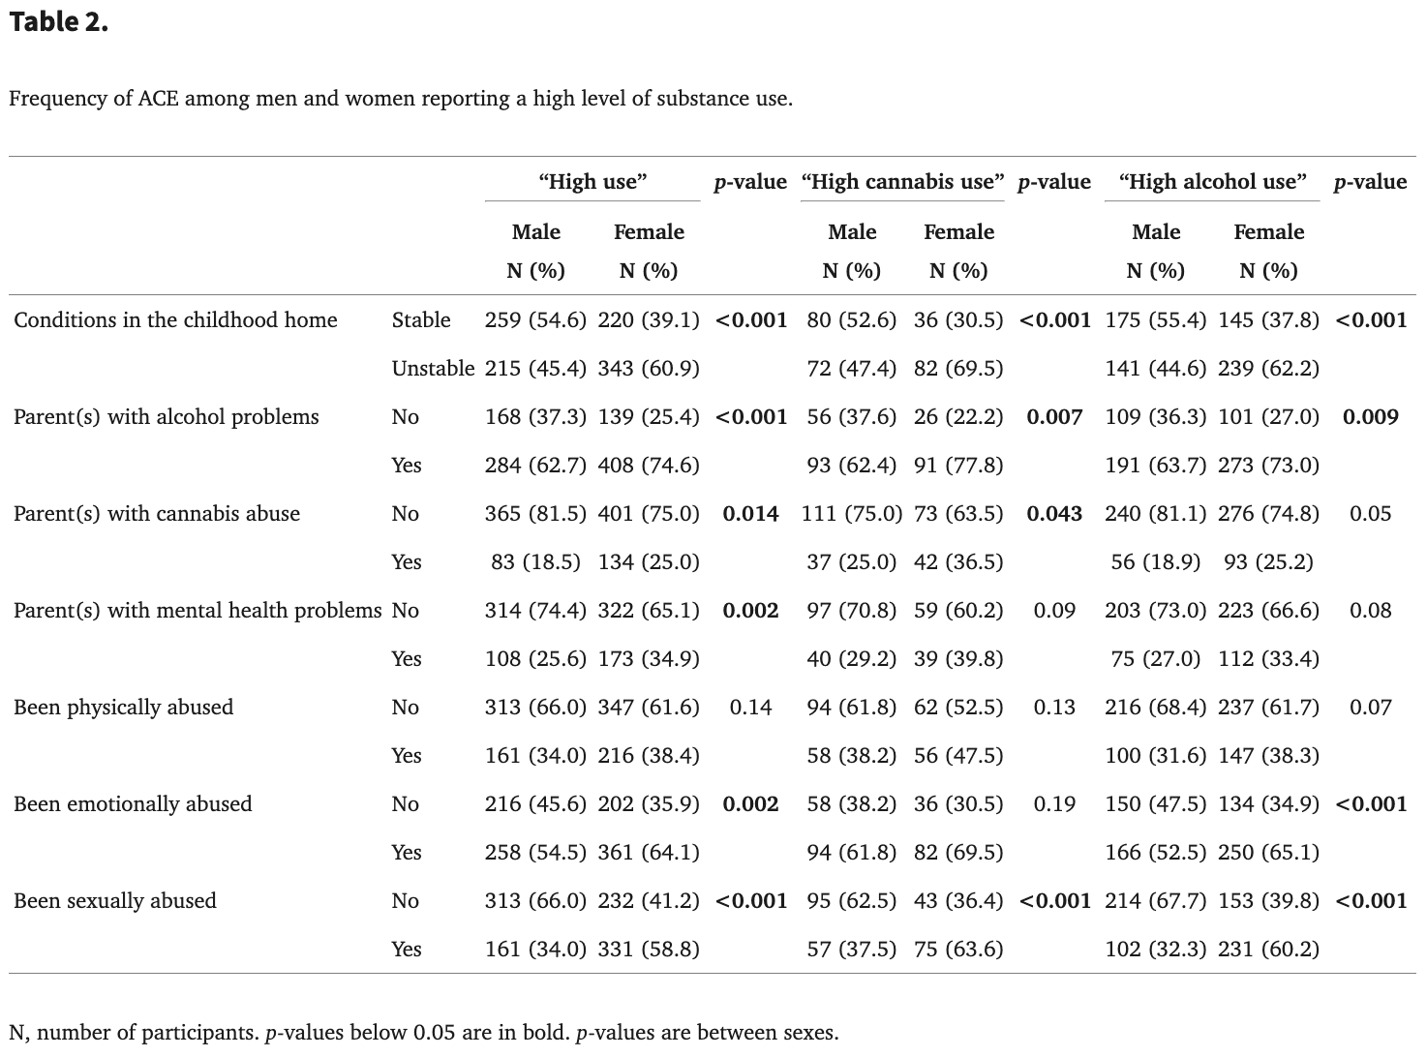Click the "Parent(s) with mental health problems" row label

197,610
